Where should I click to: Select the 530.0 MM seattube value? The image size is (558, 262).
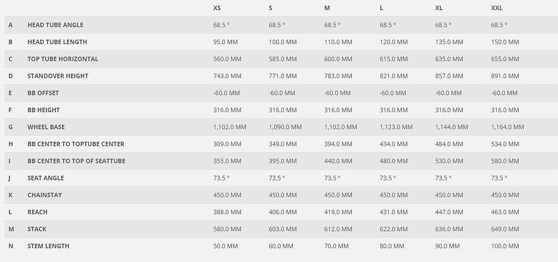[449, 161]
